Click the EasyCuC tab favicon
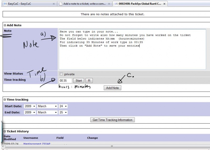Screen dimensions: 210x150 coord(6,4)
